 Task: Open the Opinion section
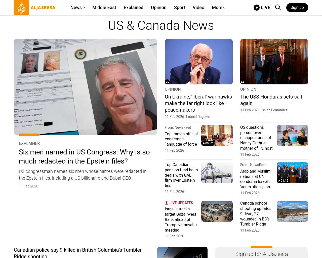pyautogui.click(x=159, y=8)
